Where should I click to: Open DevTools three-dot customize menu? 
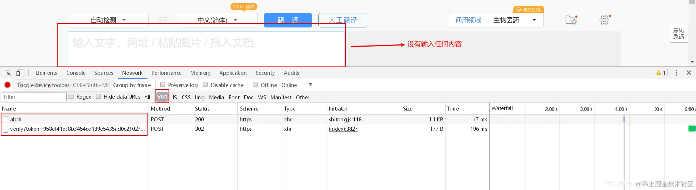click(x=676, y=73)
